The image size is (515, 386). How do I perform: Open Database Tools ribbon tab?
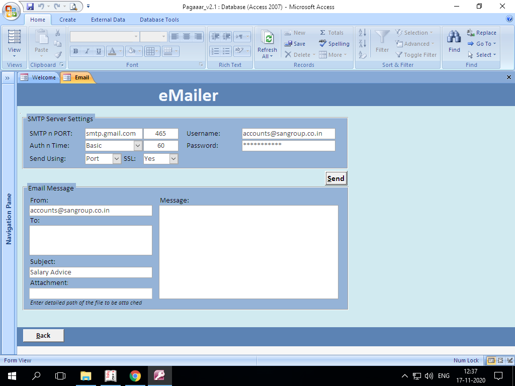pos(159,20)
